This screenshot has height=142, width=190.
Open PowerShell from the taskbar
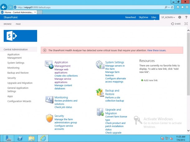point(20,138)
